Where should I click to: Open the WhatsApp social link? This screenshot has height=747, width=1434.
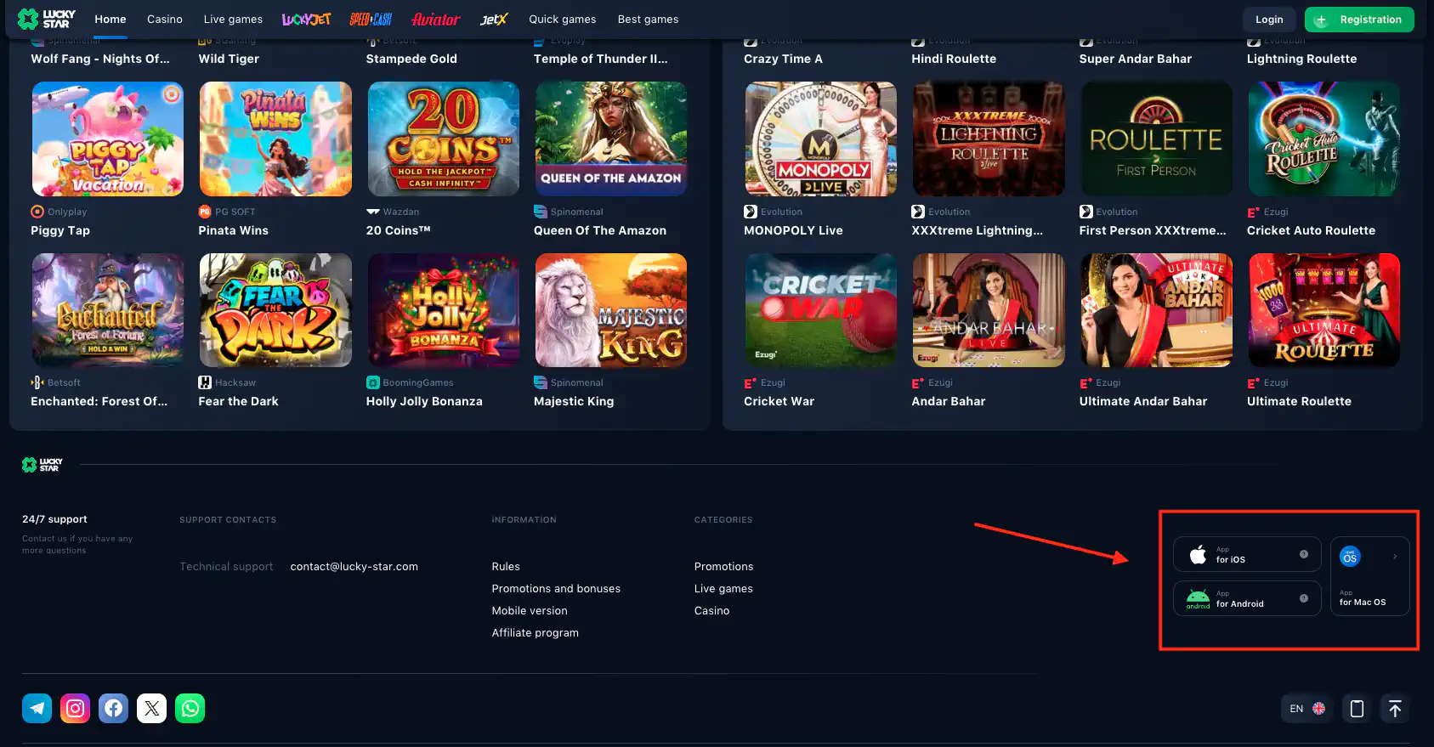(x=190, y=708)
